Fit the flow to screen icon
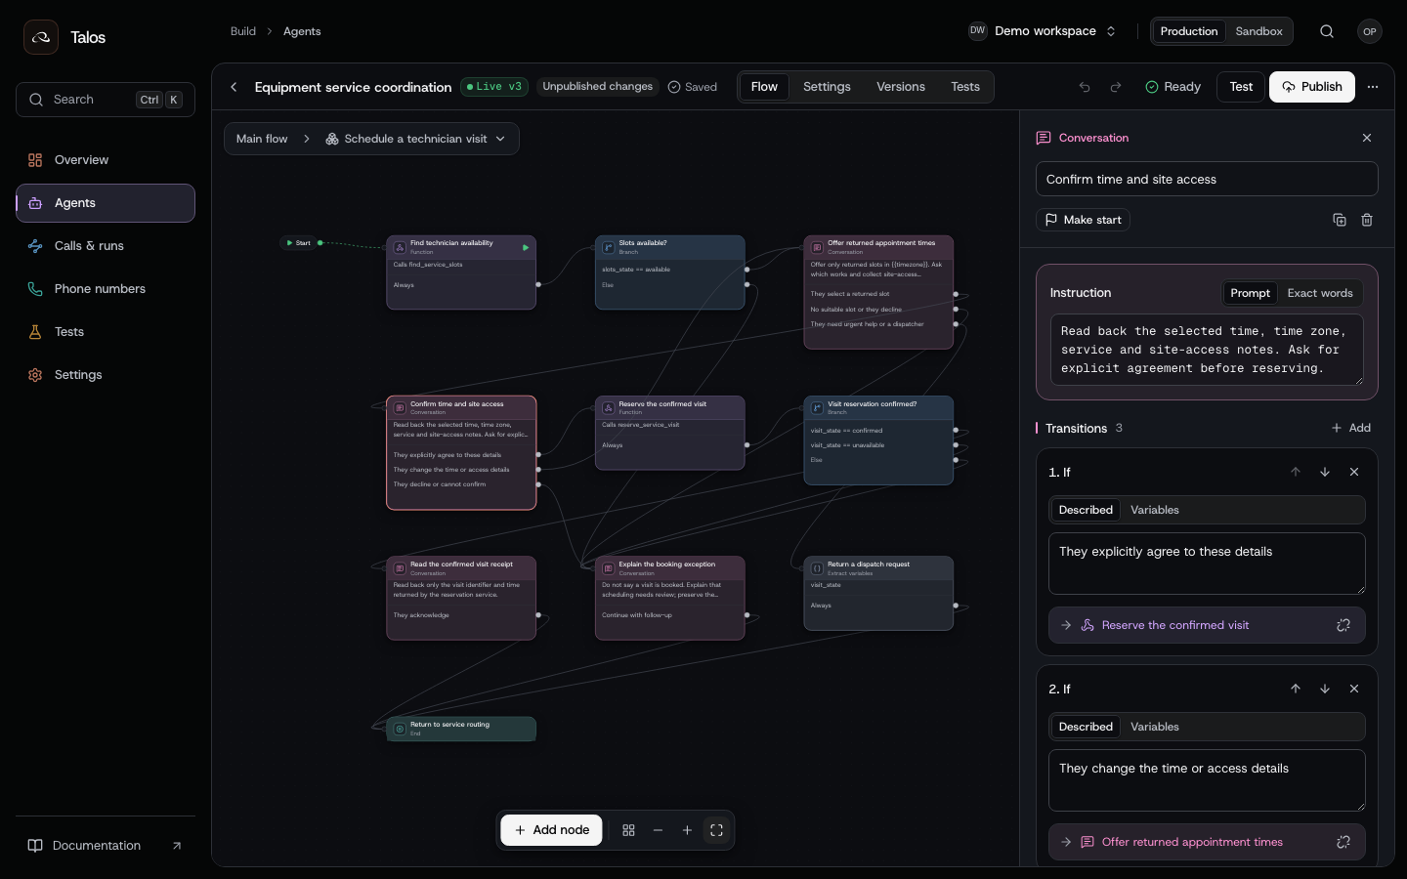The width and height of the screenshot is (1407, 879). point(716,830)
